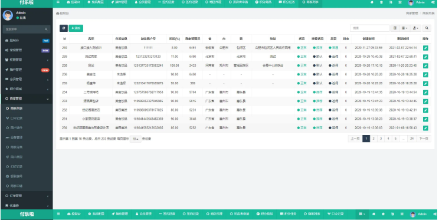Open the gears settings icon at the top header's right end

(433, 2)
